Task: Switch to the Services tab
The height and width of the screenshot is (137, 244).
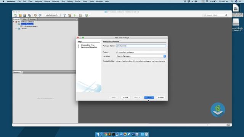Action: point(33,19)
